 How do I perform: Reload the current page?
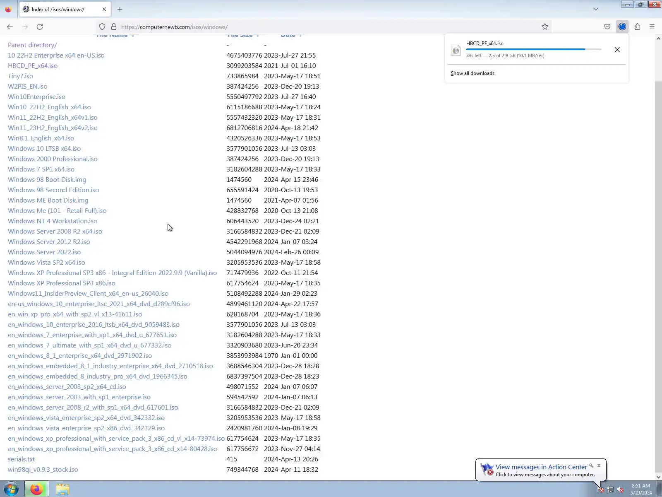pos(40,27)
